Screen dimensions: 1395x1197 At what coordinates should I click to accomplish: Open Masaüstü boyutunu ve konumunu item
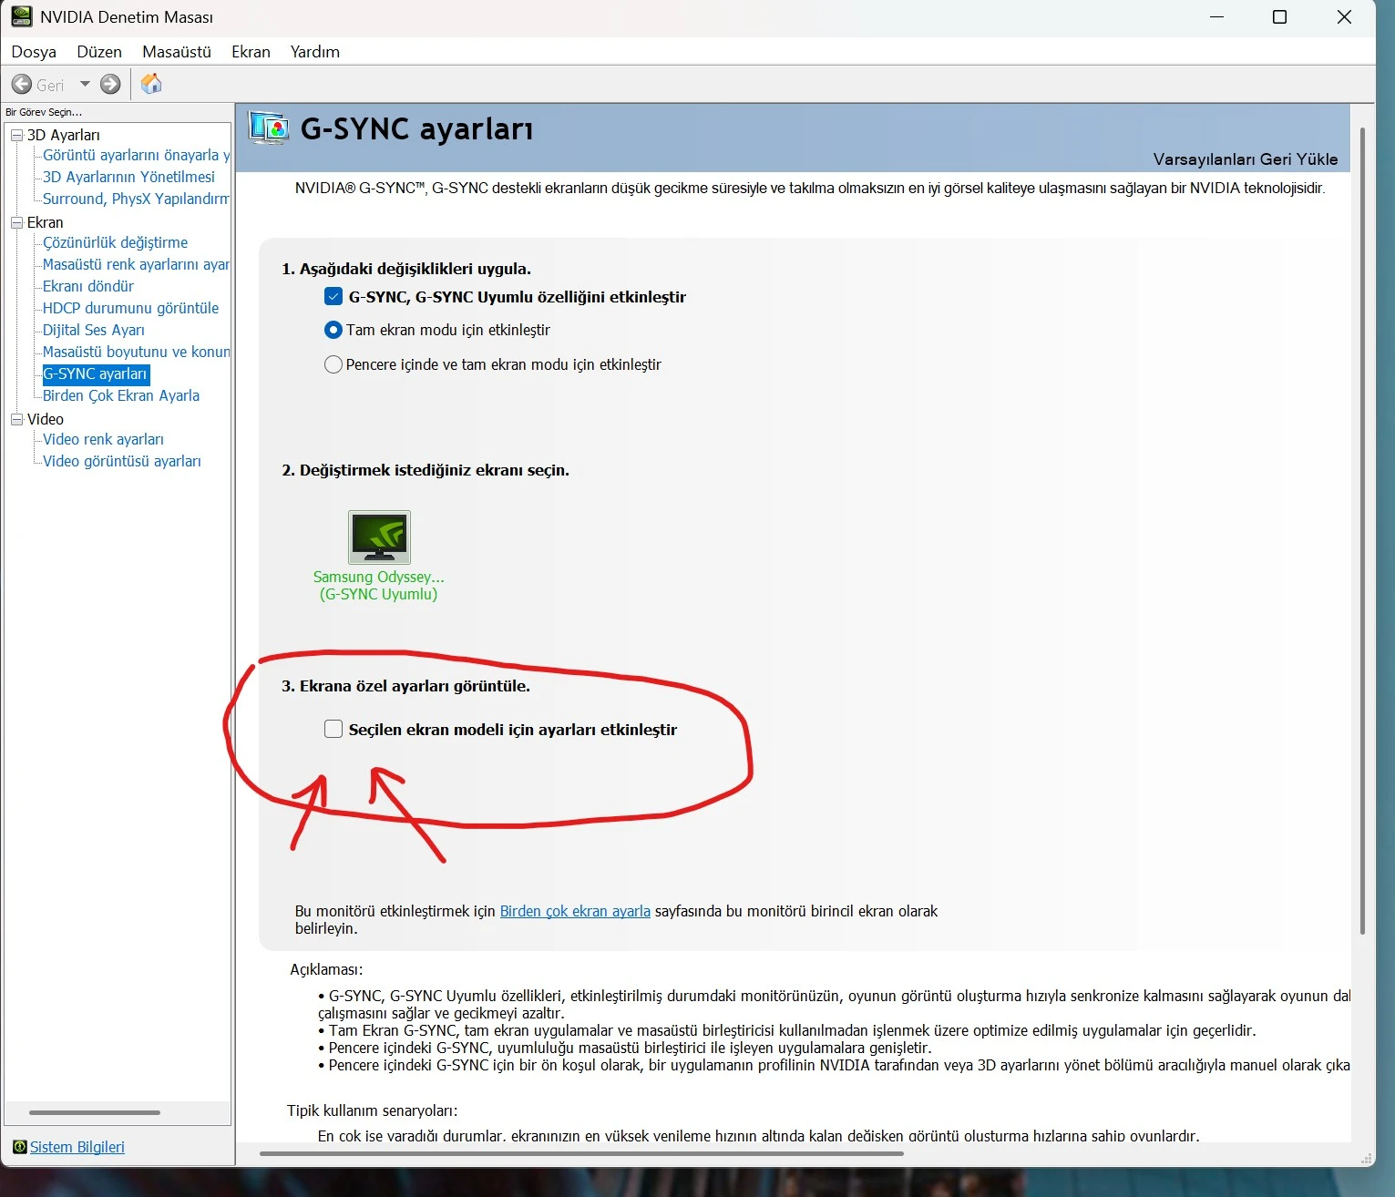pyautogui.click(x=136, y=352)
